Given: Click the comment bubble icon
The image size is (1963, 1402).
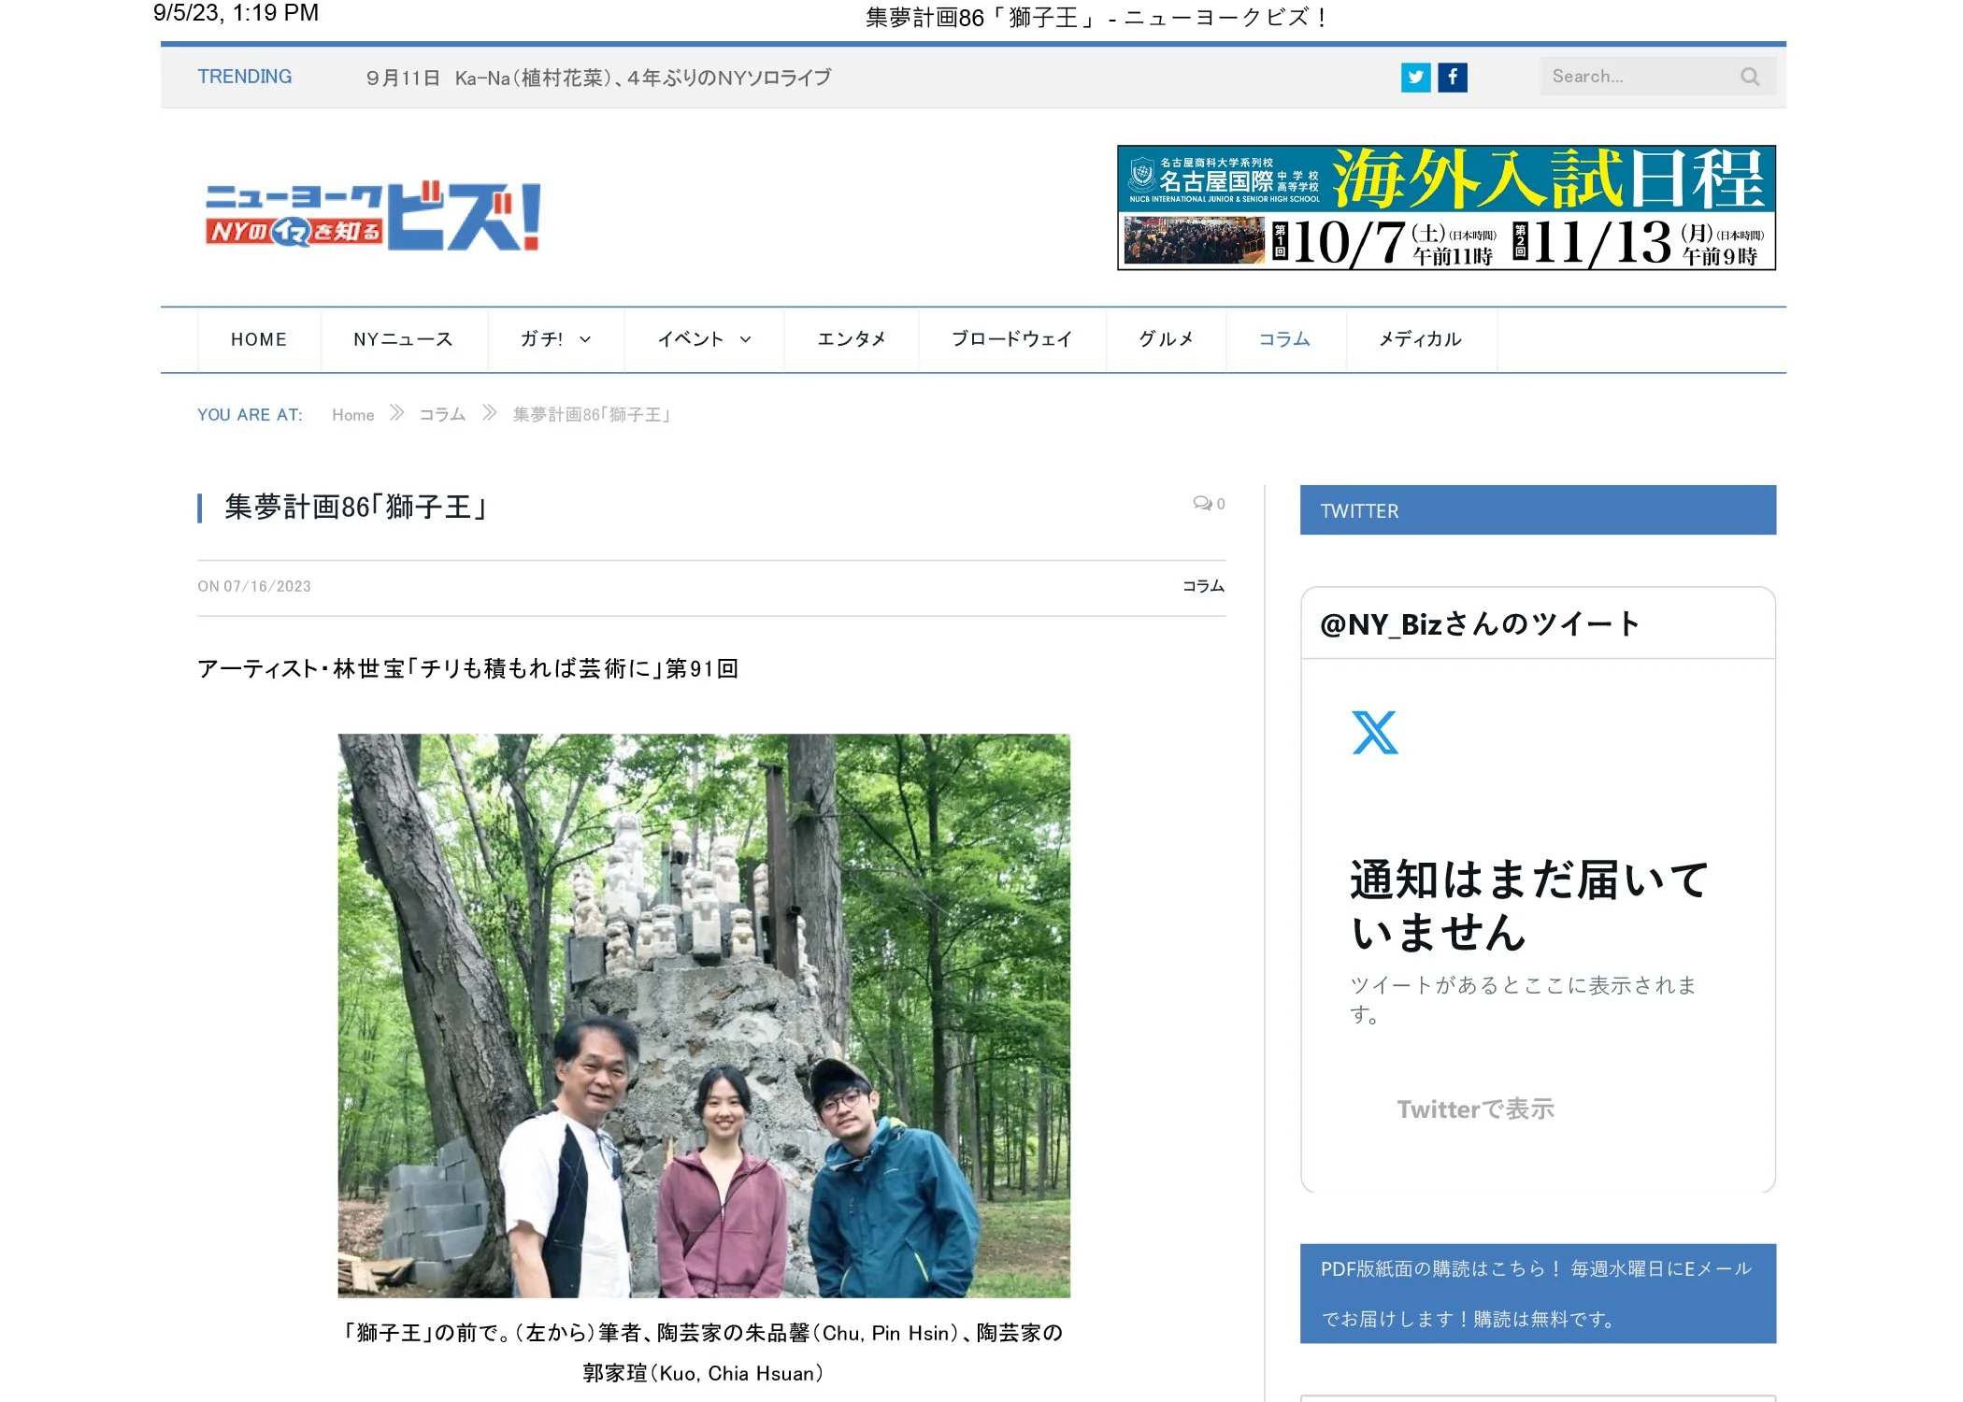Looking at the screenshot, I should 1202,504.
